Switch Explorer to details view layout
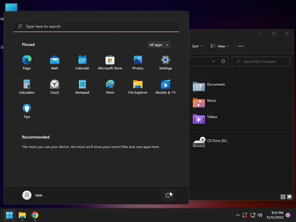Image resolution: width=296 pixels, height=222 pixels. coord(283,197)
